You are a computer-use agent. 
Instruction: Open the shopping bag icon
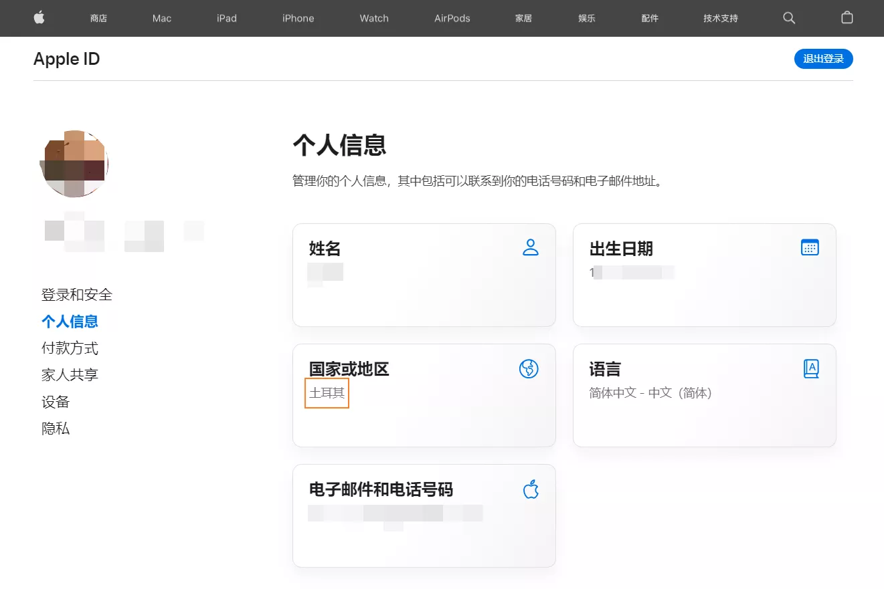pyautogui.click(x=847, y=18)
